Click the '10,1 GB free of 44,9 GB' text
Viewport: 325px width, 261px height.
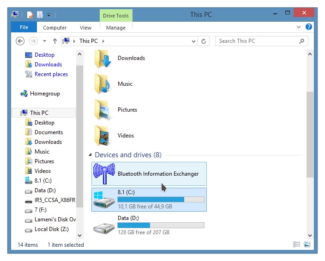[145, 207]
